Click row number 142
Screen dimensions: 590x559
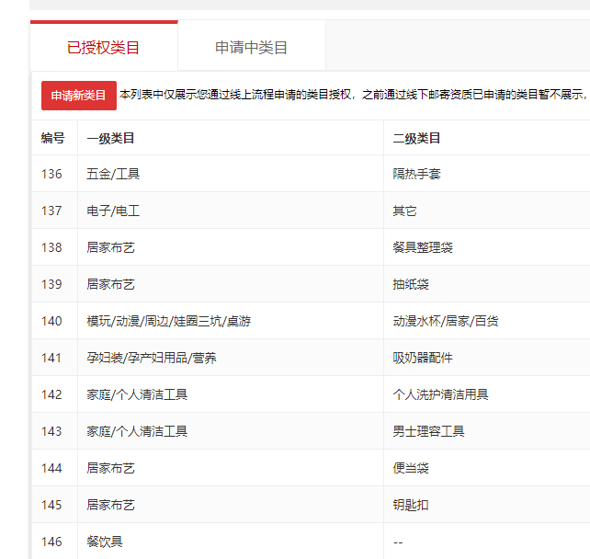click(51, 394)
